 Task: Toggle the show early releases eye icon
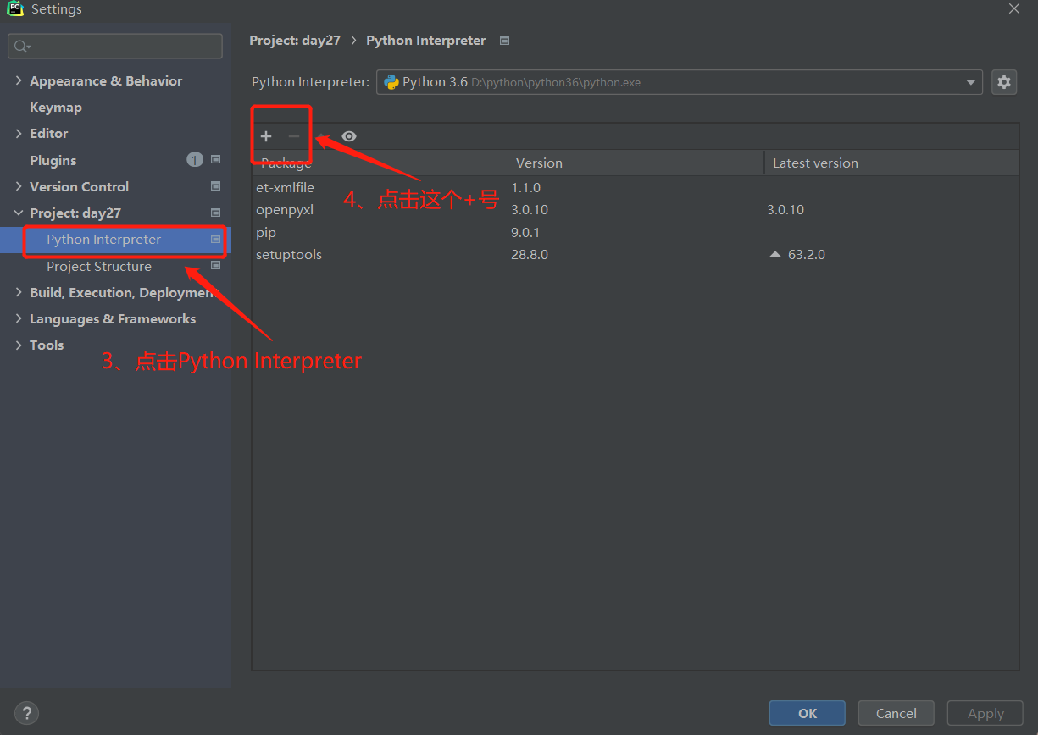tap(349, 136)
